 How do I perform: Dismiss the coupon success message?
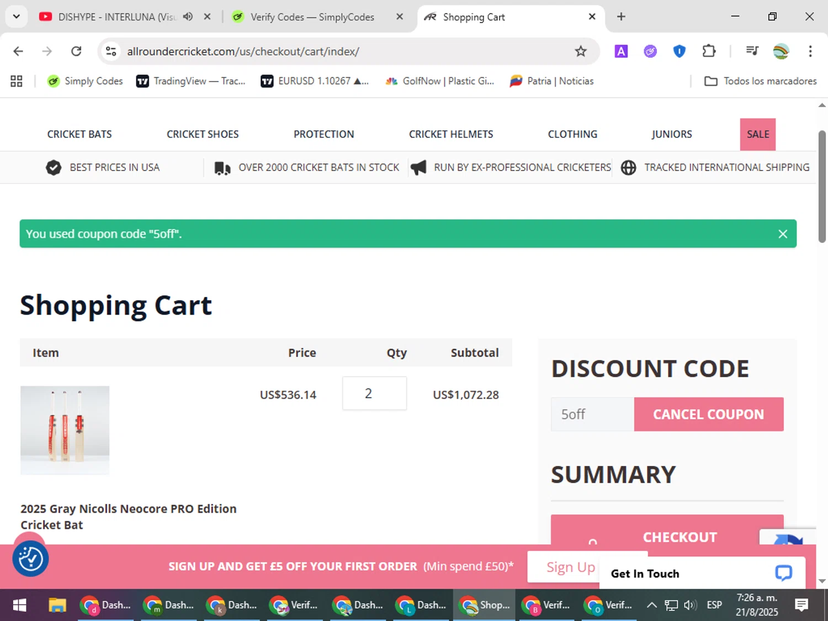click(783, 234)
